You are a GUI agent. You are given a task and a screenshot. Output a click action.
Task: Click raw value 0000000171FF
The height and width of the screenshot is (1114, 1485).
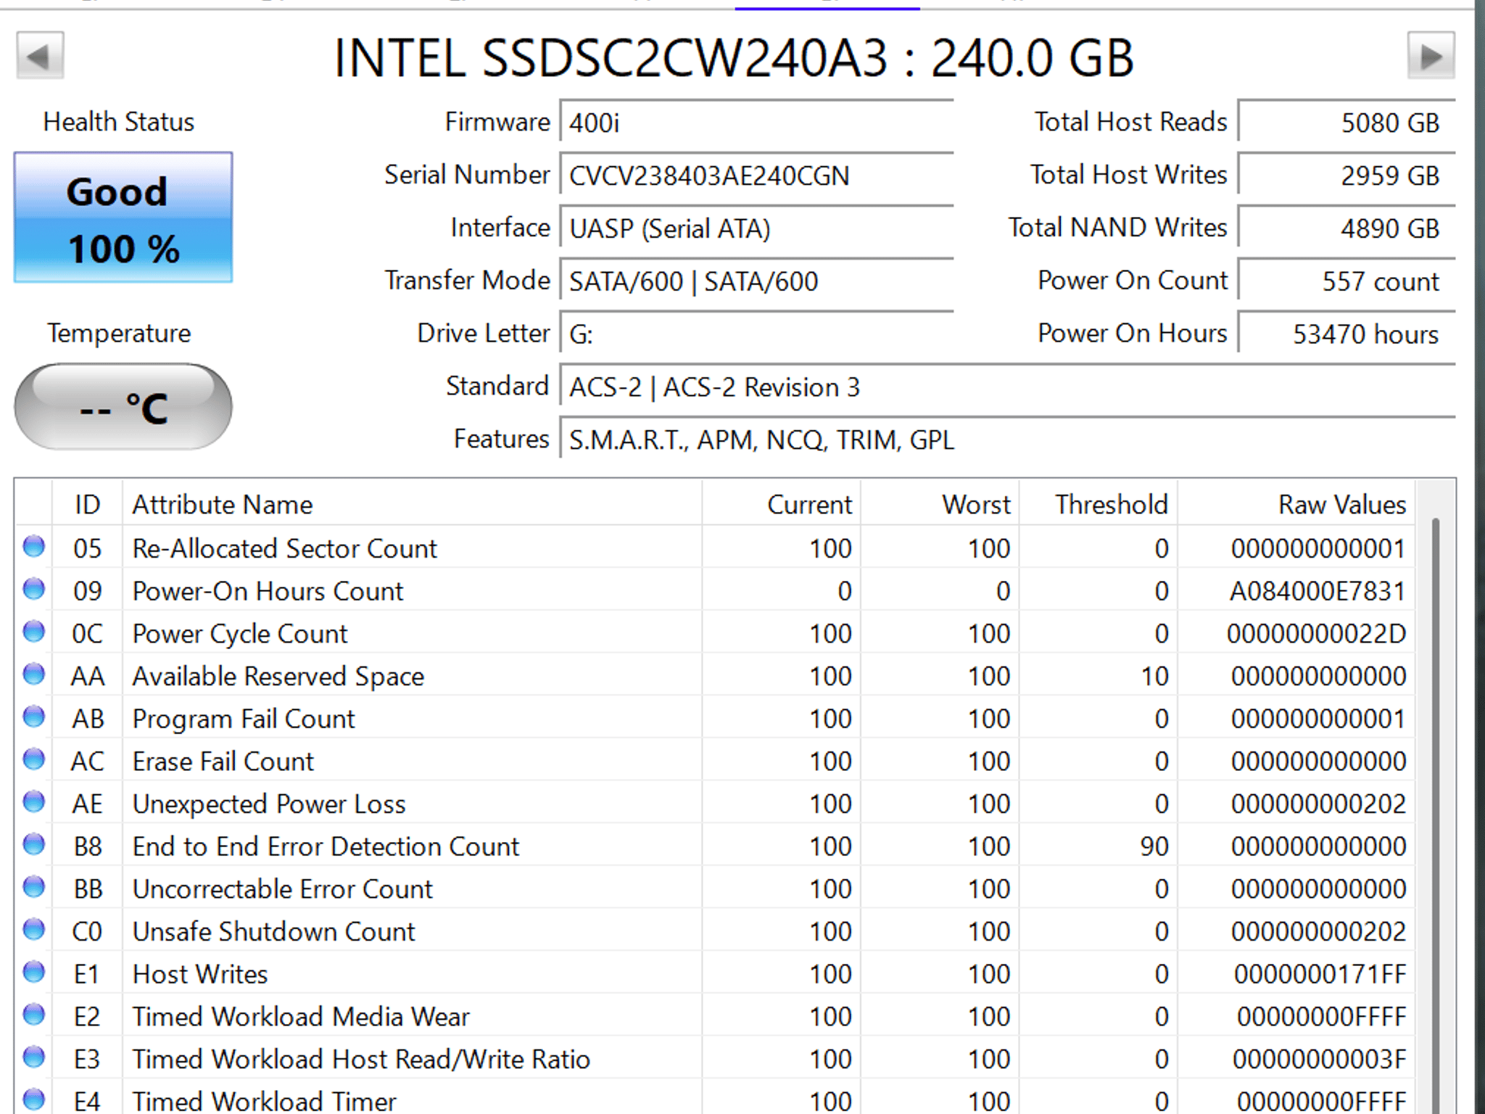[1320, 974]
